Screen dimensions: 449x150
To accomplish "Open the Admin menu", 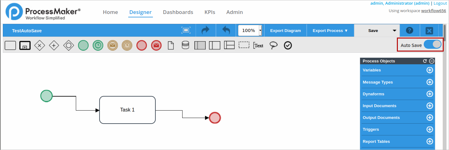I will click(234, 12).
